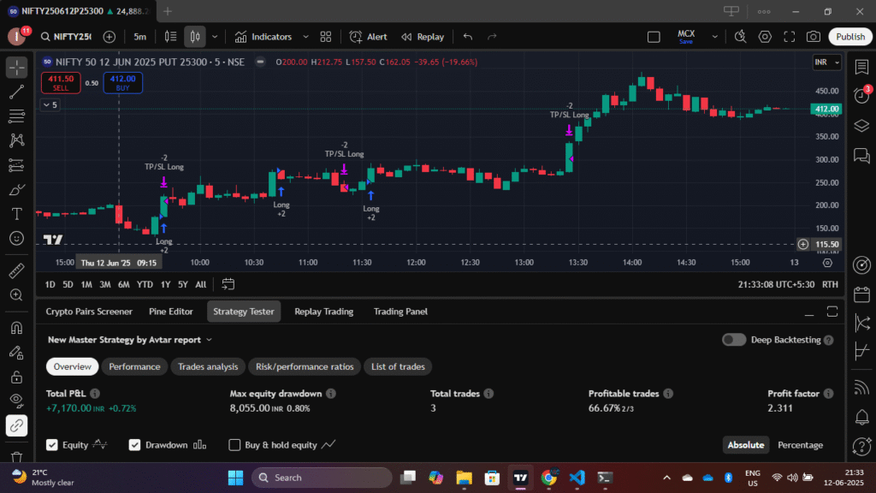The height and width of the screenshot is (493, 876).
Task: Click the blue 412.00 BUY button
Action: tap(123, 83)
